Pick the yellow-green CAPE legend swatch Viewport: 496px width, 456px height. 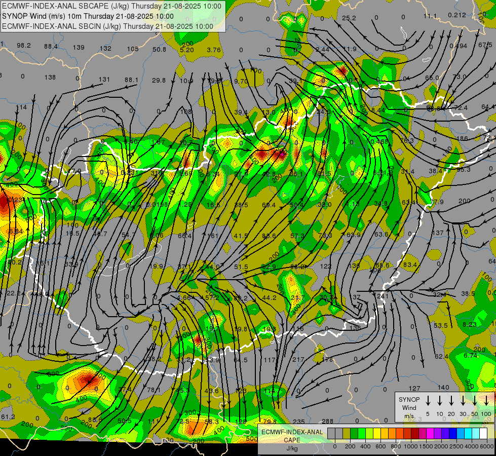click(369, 434)
